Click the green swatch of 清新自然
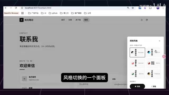 [133, 74]
